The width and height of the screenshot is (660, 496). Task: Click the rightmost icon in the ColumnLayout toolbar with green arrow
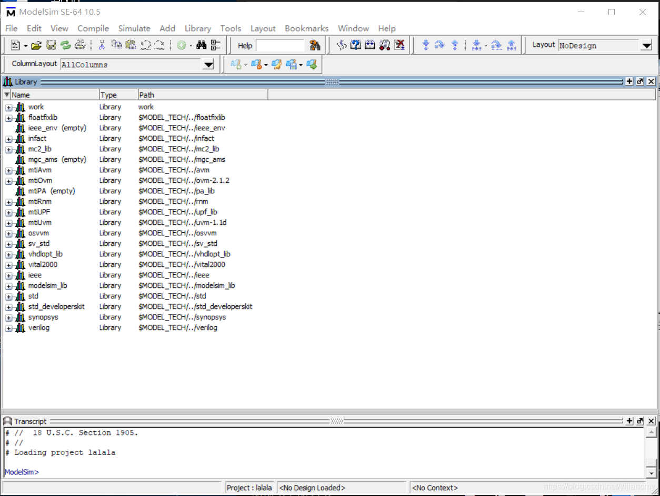(312, 65)
